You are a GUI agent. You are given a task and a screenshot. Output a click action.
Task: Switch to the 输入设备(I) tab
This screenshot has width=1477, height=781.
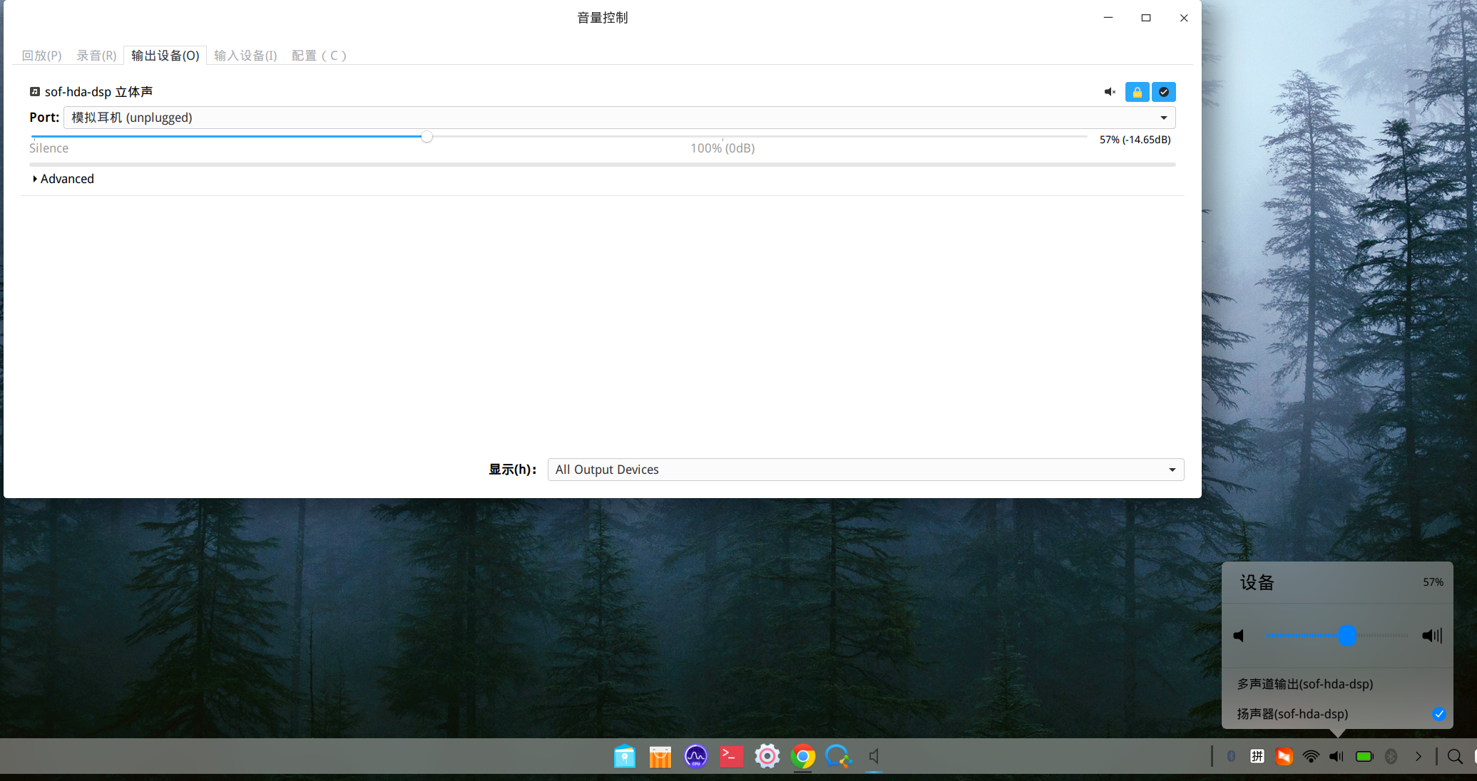pos(245,56)
